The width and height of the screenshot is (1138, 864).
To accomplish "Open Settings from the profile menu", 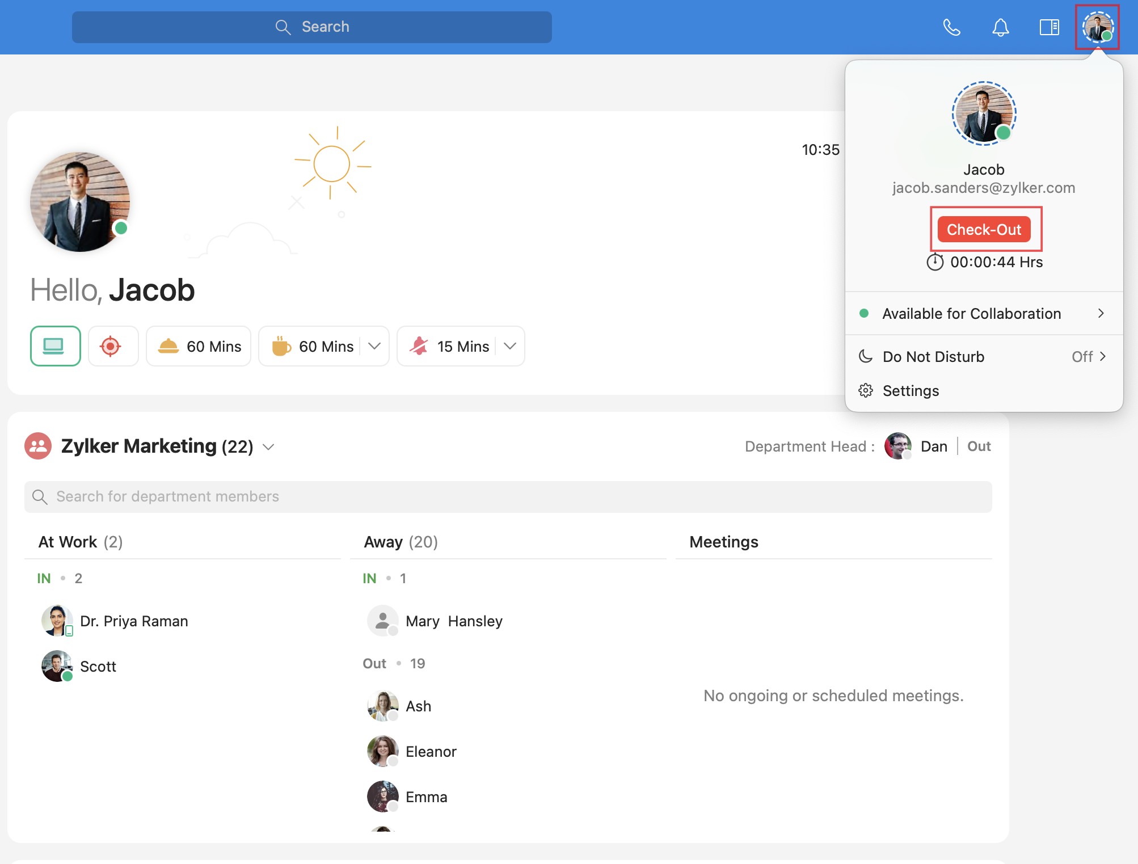I will point(911,391).
